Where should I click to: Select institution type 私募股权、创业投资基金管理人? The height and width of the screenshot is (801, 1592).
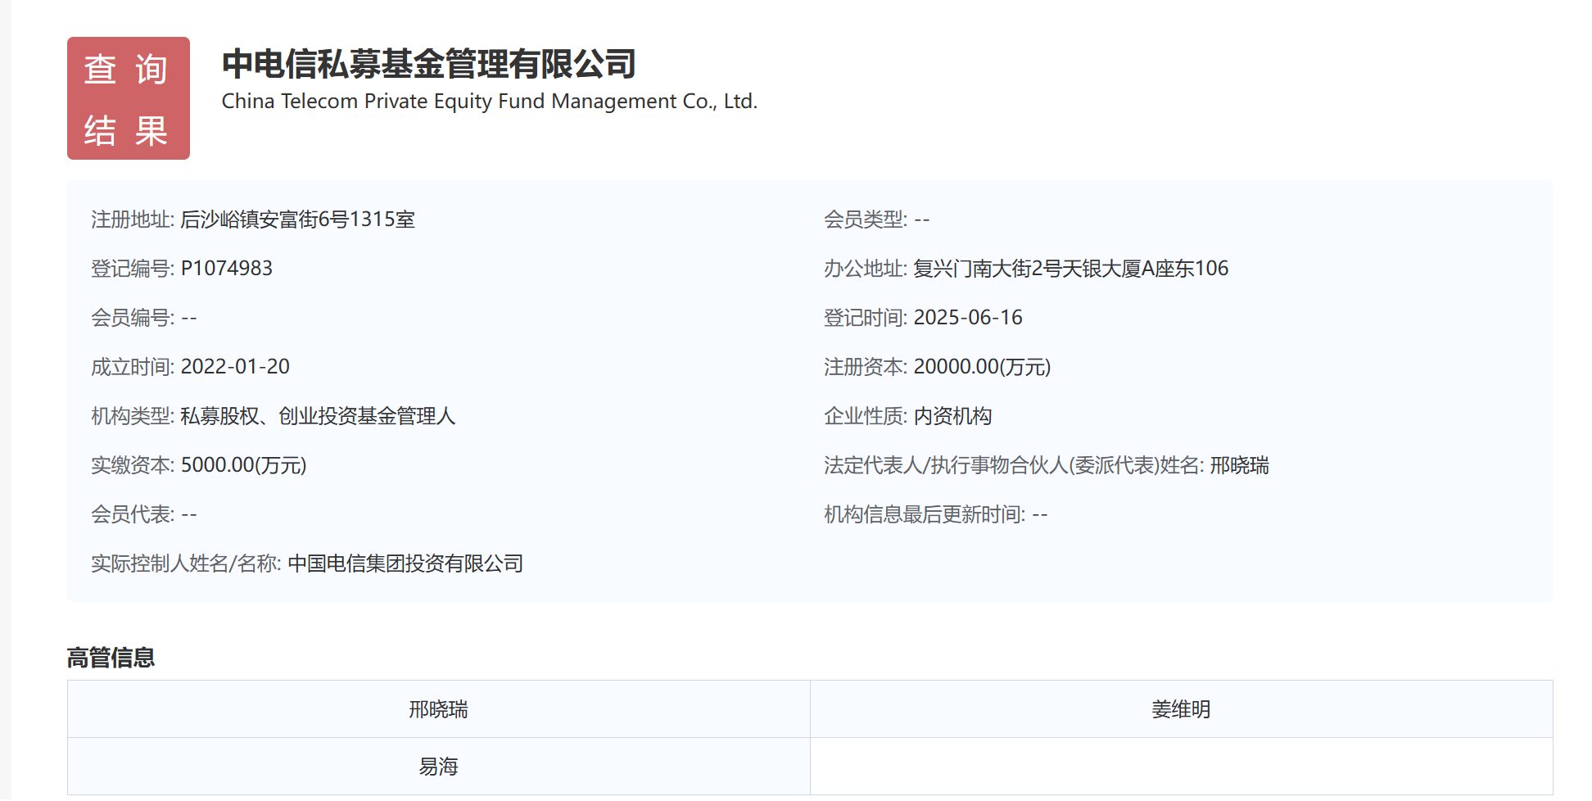click(318, 416)
